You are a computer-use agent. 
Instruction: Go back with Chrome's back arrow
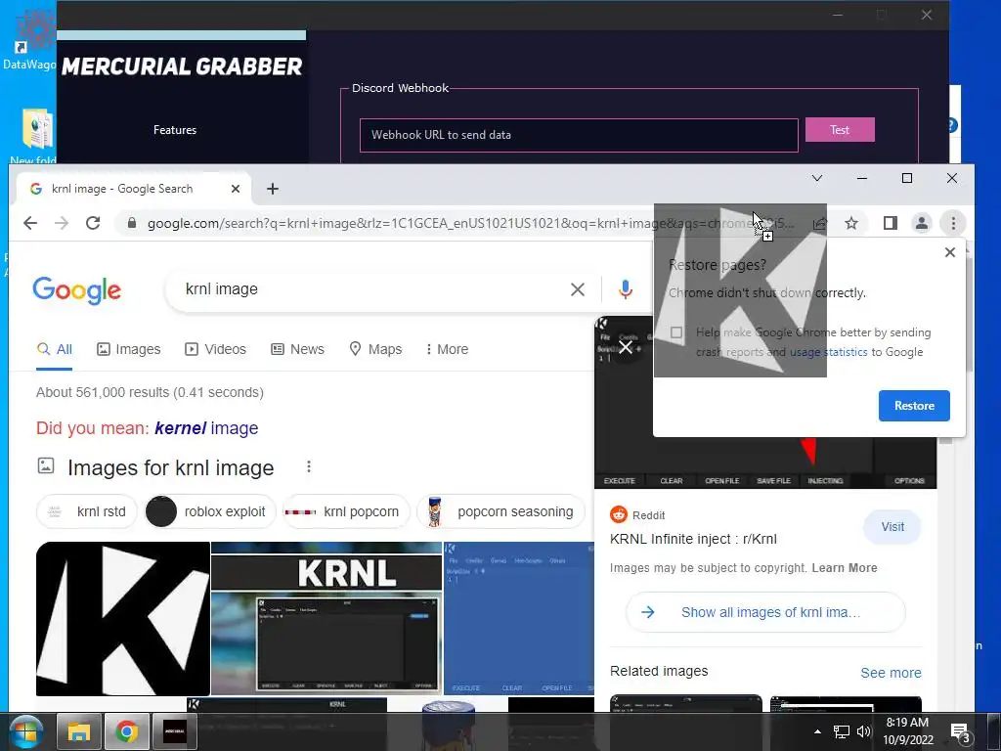point(30,223)
